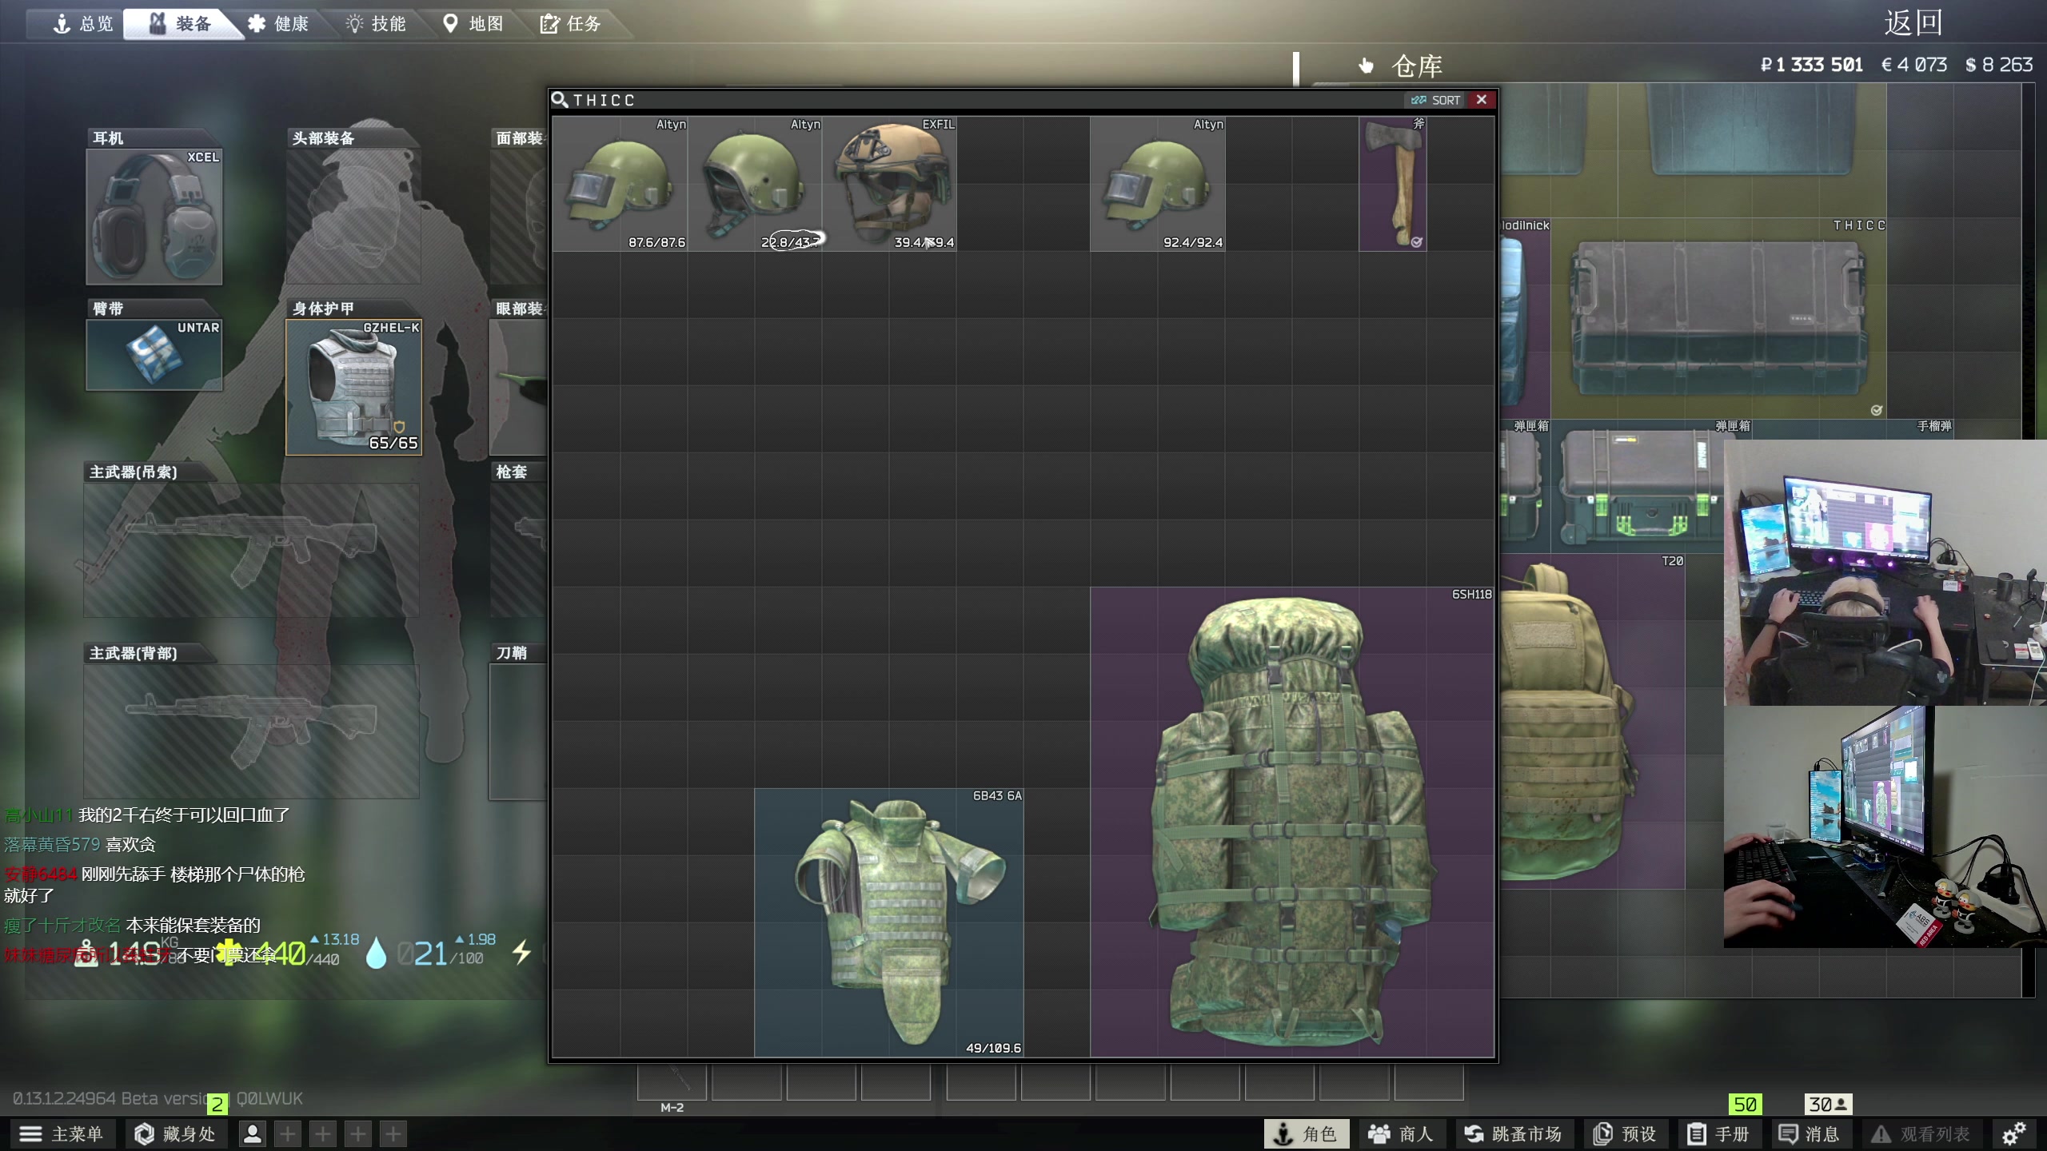Click the hydration water drop icon
Screen dimensions: 2047x1151
pyautogui.click(x=376, y=953)
